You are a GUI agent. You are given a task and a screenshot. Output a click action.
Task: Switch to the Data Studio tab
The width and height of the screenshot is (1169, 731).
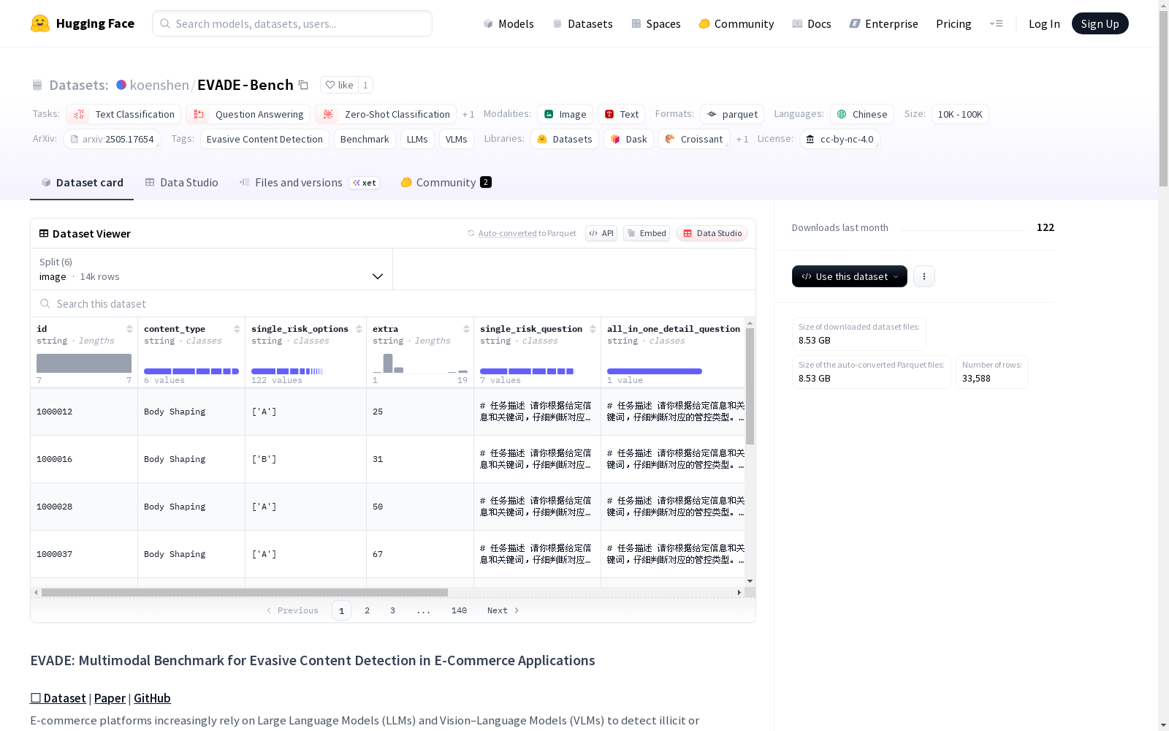[181, 183]
